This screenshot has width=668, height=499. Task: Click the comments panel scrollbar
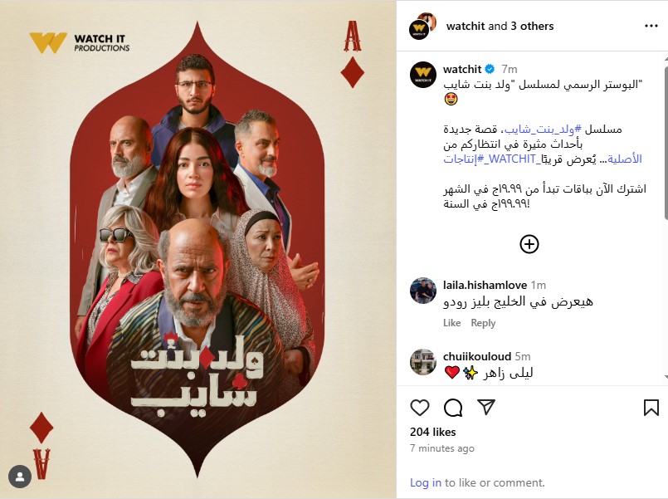coord(665,143)
